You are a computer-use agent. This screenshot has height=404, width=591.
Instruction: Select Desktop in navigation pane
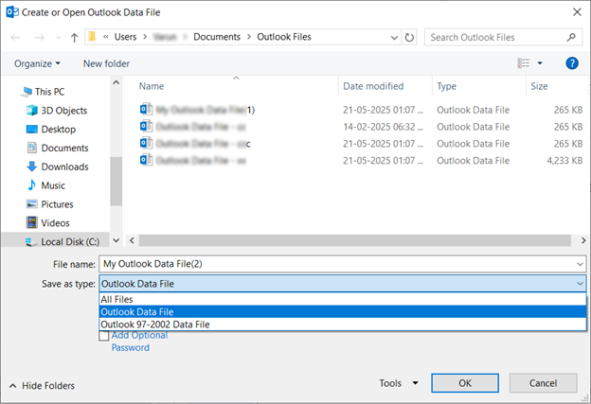click(x=51, y=129)
